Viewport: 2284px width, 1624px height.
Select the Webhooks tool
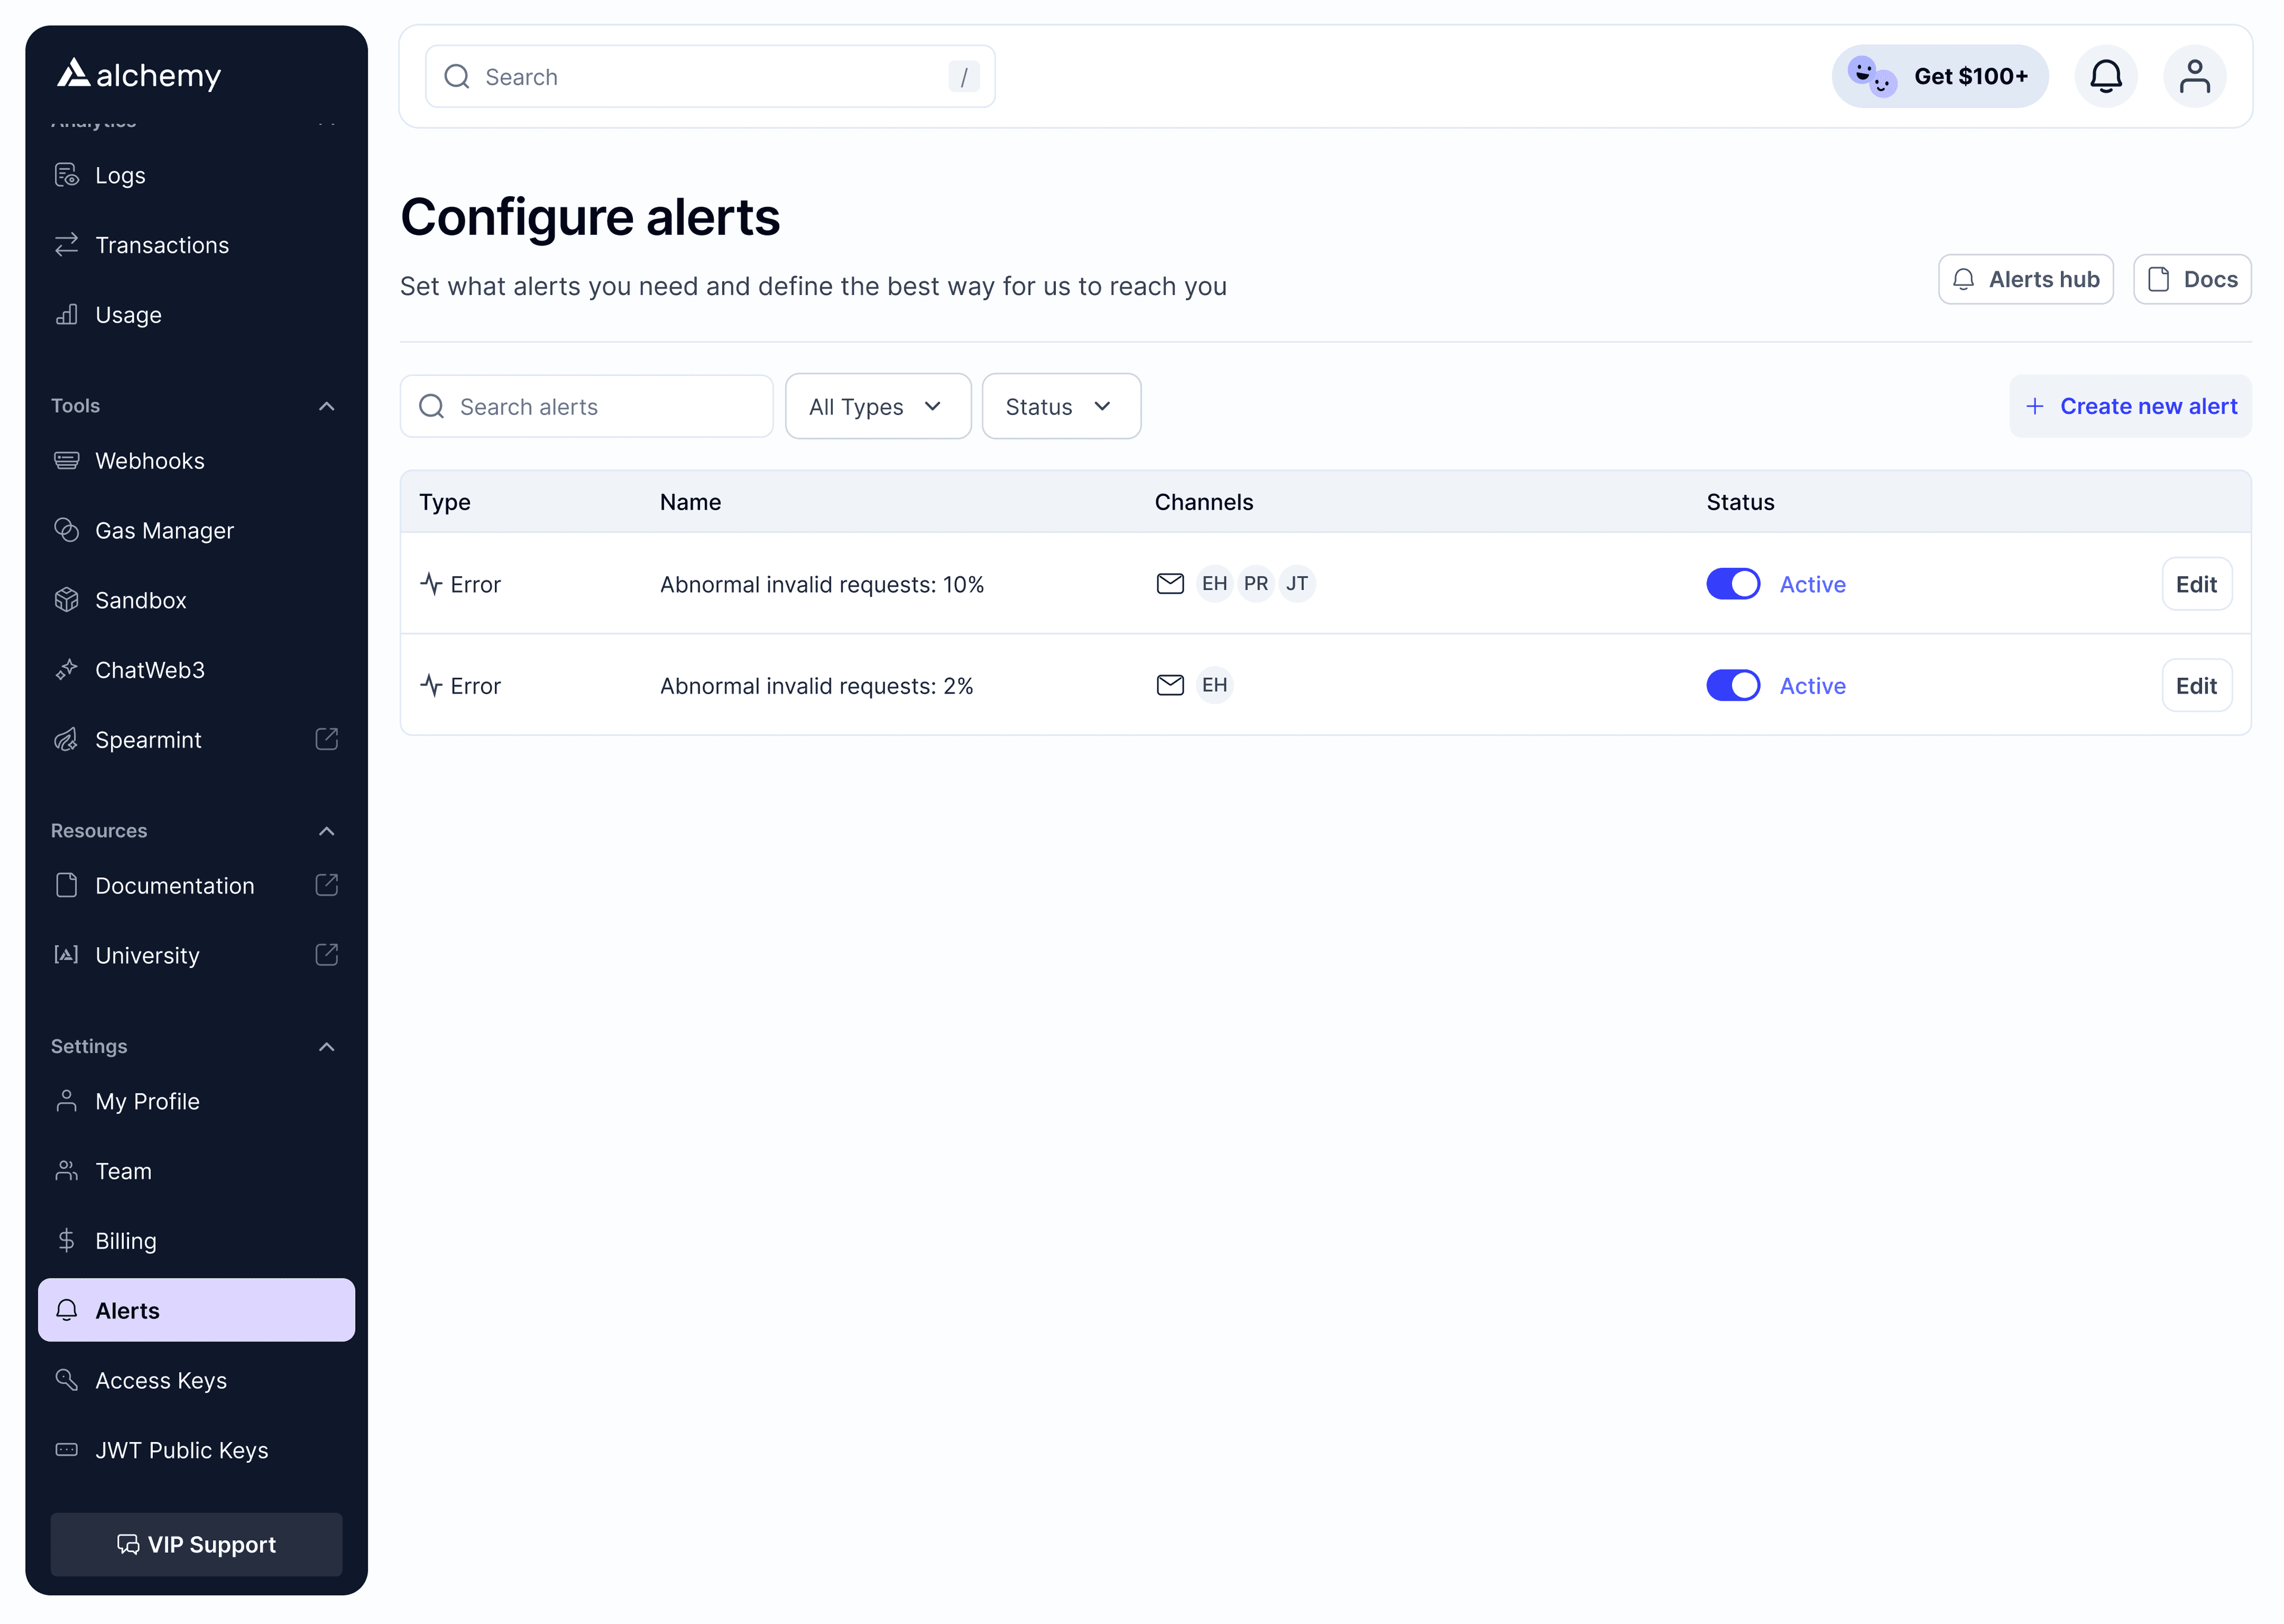click(150, 460)
